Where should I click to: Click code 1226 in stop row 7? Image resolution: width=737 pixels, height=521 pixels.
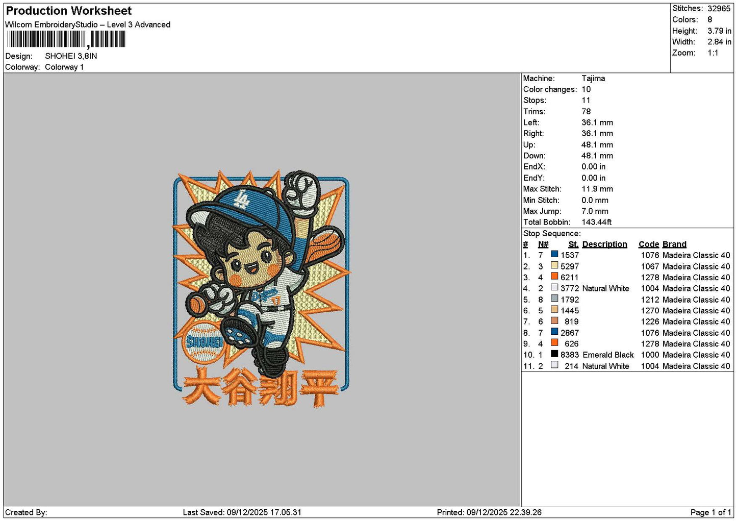[x=650, y=321]
